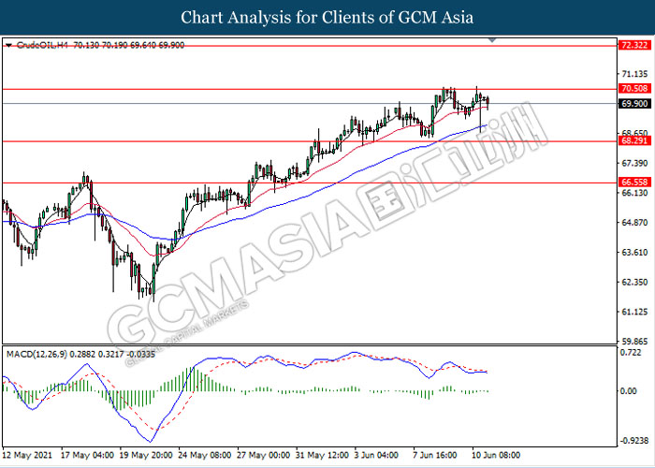Click the 7 Jun 16:00 time label
The width and height of the screenshot is (655, 468).
pos(437,455)
